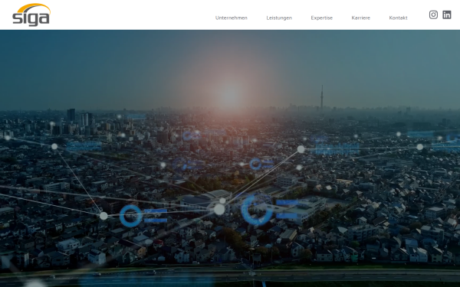Image resolution: width=460 pixels, height=287 pixels.
Task: Click the blue ring next to left bottom node
Action: click(x=130, y=216)
